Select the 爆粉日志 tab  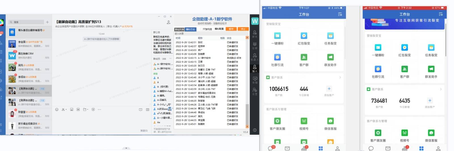point(190,29)
